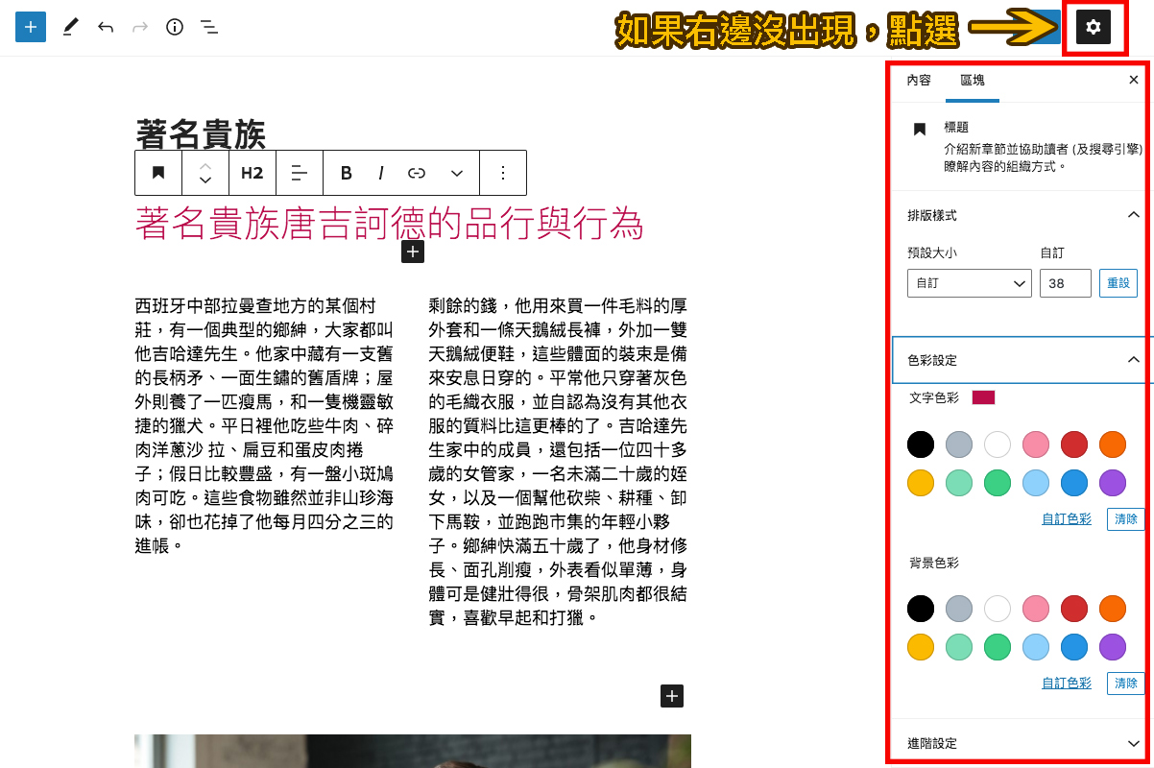Image resolution: width=1154 pixels, height=768 pixels.
Task: View document details via the info icon
Action: pyautogui.click(x=175, y=26)
